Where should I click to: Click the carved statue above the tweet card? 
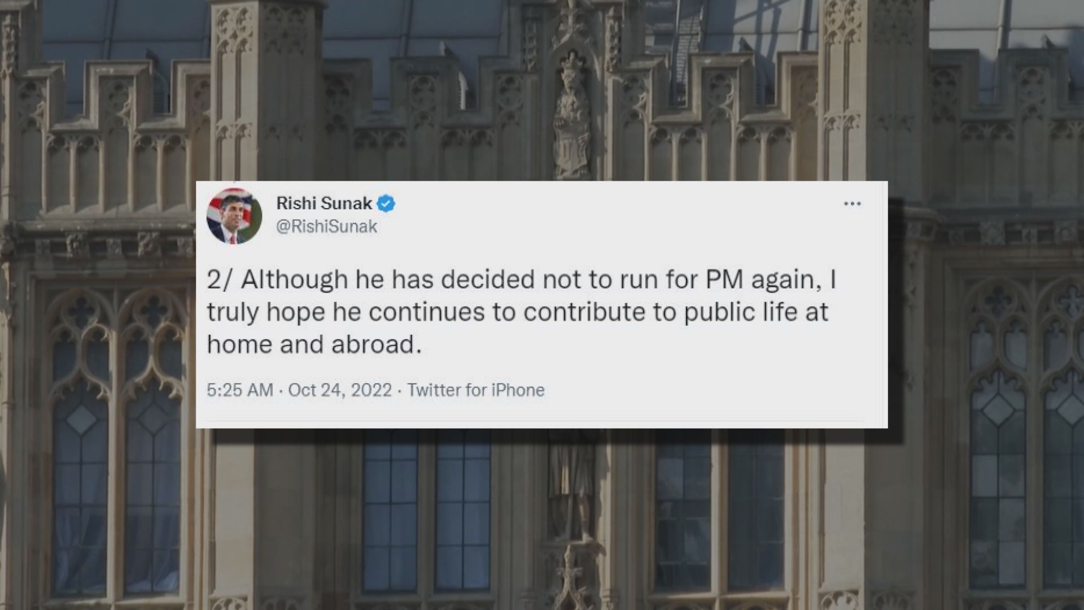pyautogui.click(x=572, y=121)
